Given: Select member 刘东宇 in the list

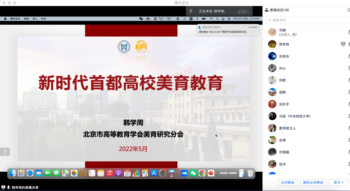Looking at the screenshot, I should [x=306, y=104].
